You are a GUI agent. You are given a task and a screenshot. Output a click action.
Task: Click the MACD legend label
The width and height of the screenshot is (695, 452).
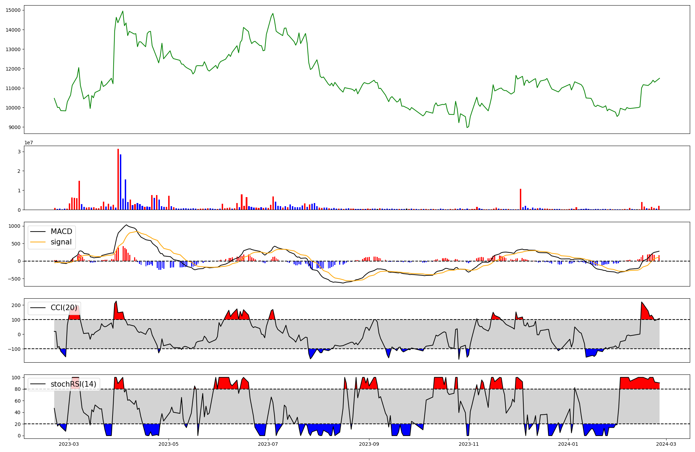(61, 232)
